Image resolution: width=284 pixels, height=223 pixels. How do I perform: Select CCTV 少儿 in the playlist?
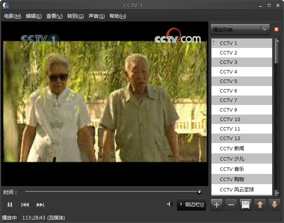[242, 159]
